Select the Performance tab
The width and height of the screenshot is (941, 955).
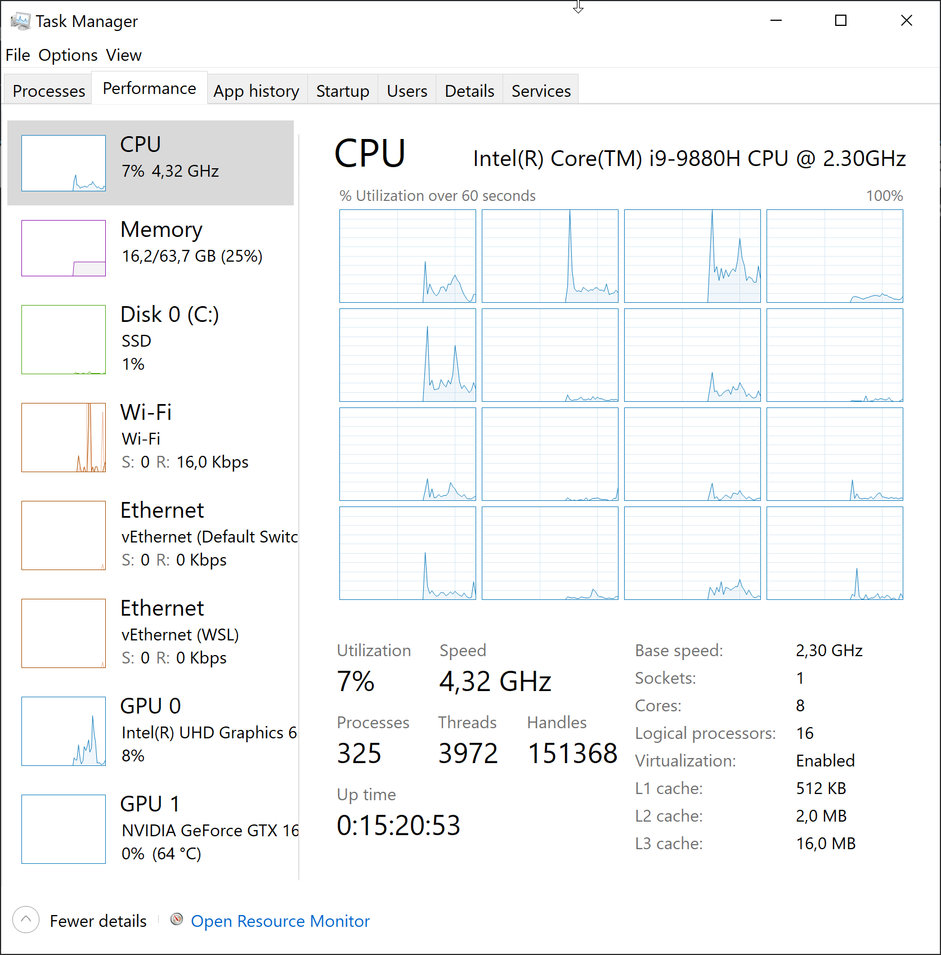pyautogui.click(x=149, y=88)
